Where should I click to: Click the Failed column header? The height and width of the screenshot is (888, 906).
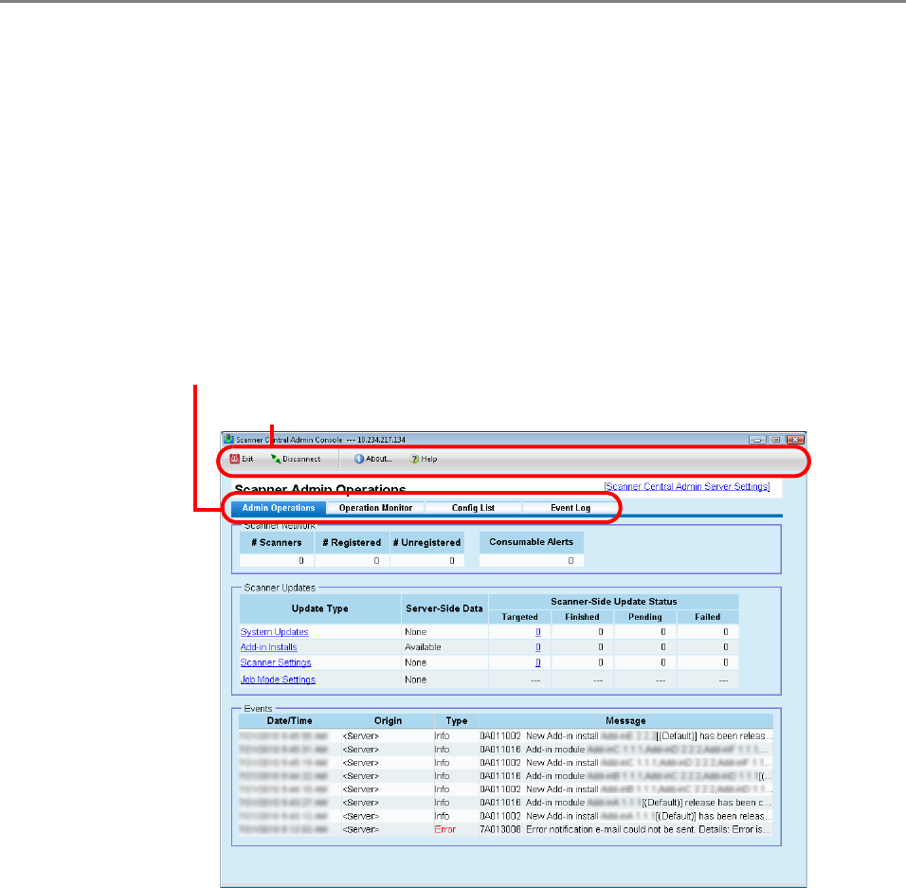pyautogui.click(x=707, y=616)
